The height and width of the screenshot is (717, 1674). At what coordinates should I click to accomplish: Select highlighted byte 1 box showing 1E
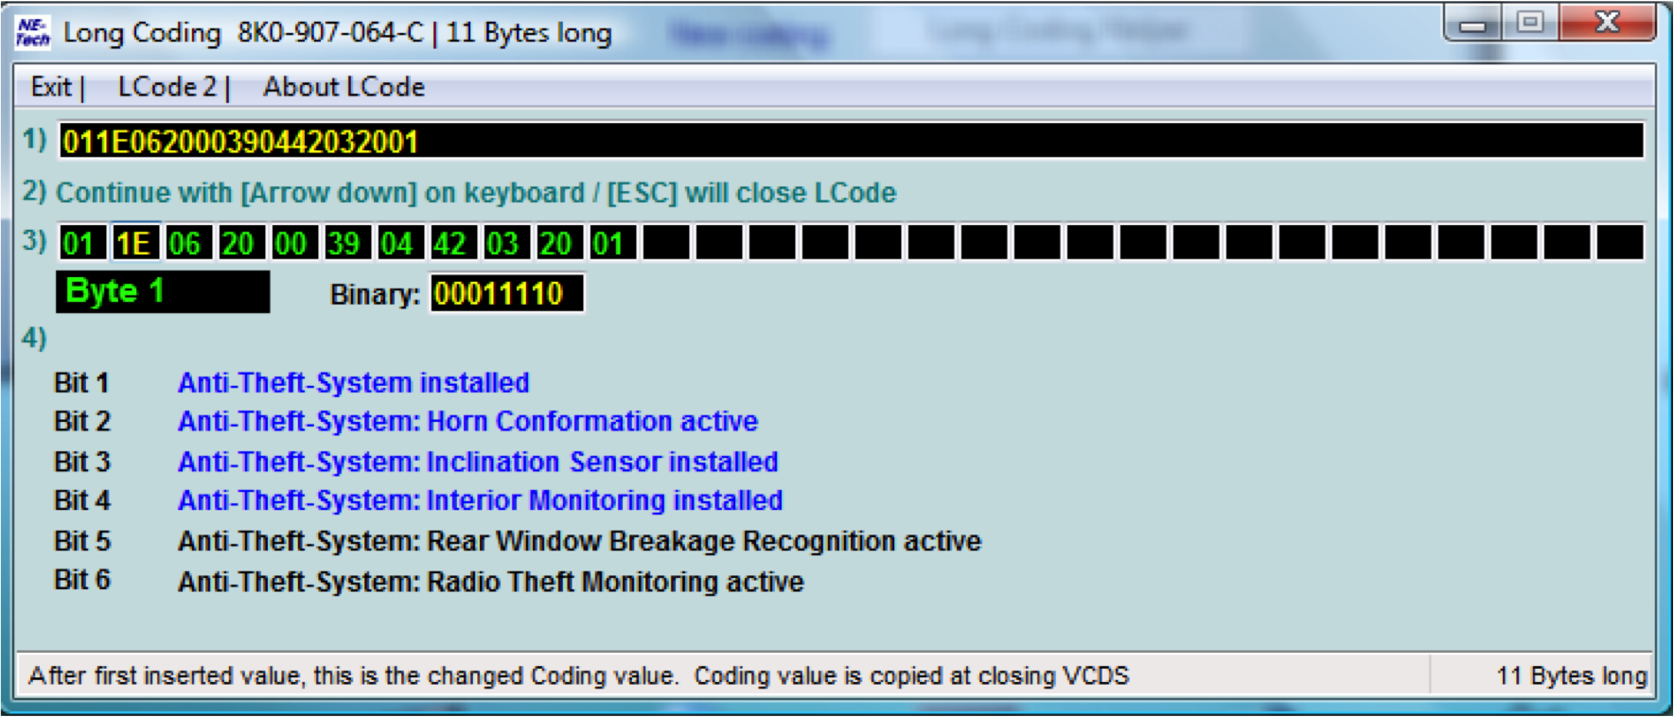(x=133, y=243)
